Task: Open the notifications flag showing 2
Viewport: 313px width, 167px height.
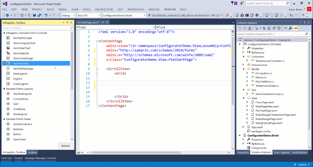Action: pyautogui.click(x=234, y=3)
